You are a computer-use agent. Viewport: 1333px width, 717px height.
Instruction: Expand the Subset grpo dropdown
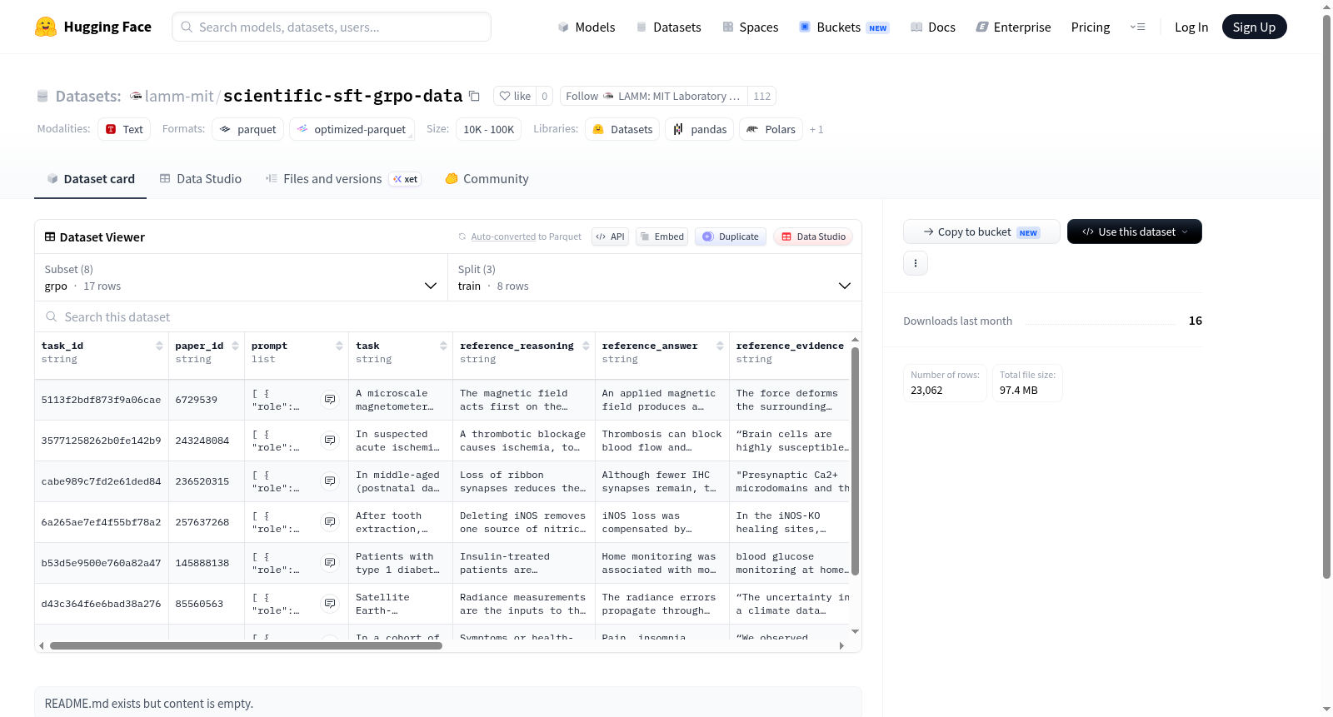click(242, 277)
